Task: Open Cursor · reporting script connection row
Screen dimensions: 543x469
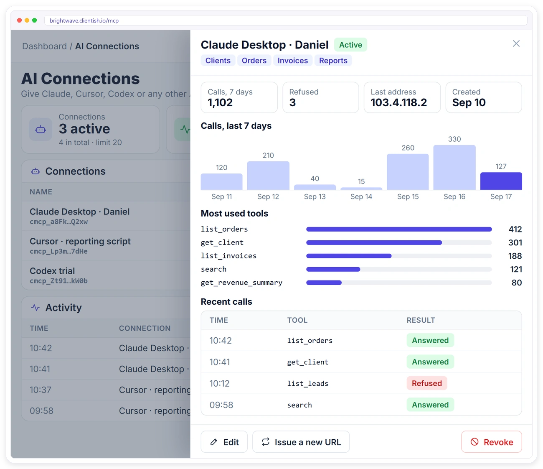Action: pyautogui.click(x=106, y=246)
